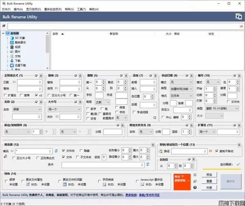Image resolution: width=245 pixels, height=206 pixels.
Task: Open the 更多信息 link in the footer
Action: pyautogui.click(x=131, y=195)
